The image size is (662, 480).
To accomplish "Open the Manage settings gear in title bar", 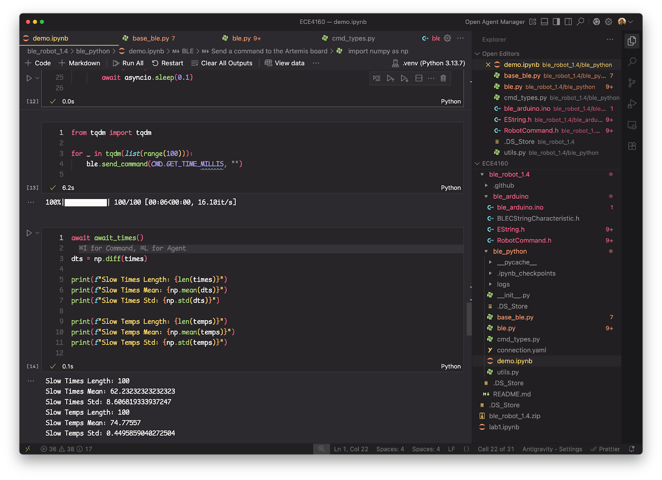I will tap(608, 22).
